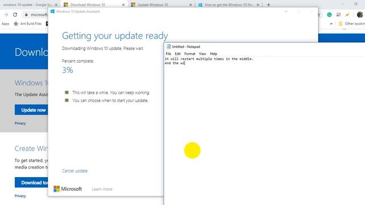
Task: Click the Privacy link under Download tool now
Action: [x=21, y=196]
